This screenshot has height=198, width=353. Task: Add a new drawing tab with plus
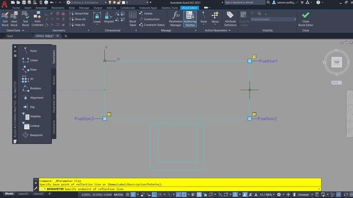pyautogui.click(x=66, y=36)
